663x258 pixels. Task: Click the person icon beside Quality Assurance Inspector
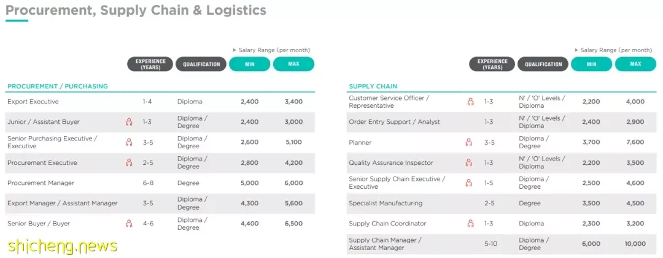pyautogui.click(x=468, y=162)
